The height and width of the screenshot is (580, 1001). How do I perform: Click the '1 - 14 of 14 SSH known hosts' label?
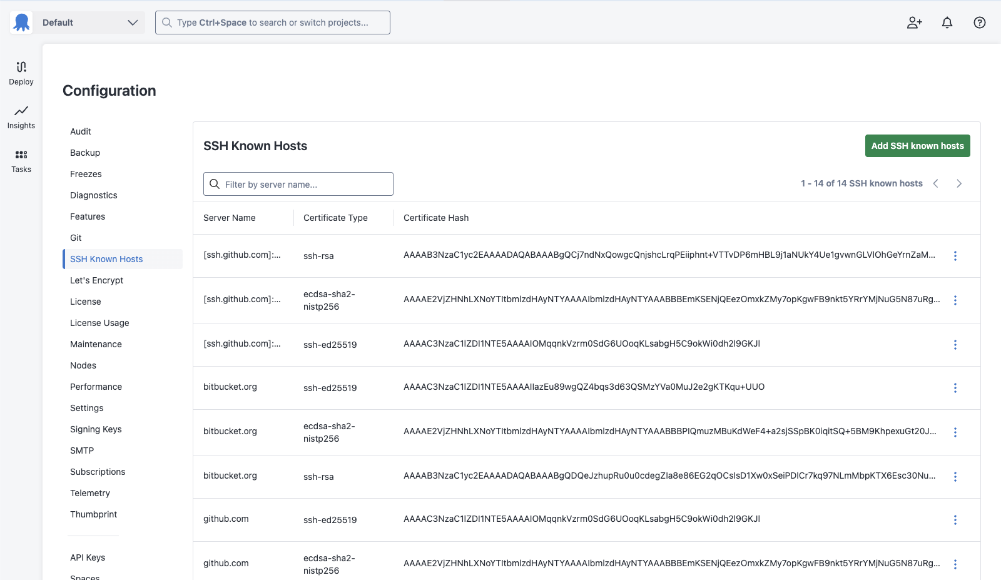[x=861, y=183]
